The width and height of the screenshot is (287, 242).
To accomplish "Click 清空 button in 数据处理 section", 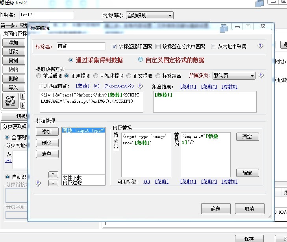I will point(47,154).
